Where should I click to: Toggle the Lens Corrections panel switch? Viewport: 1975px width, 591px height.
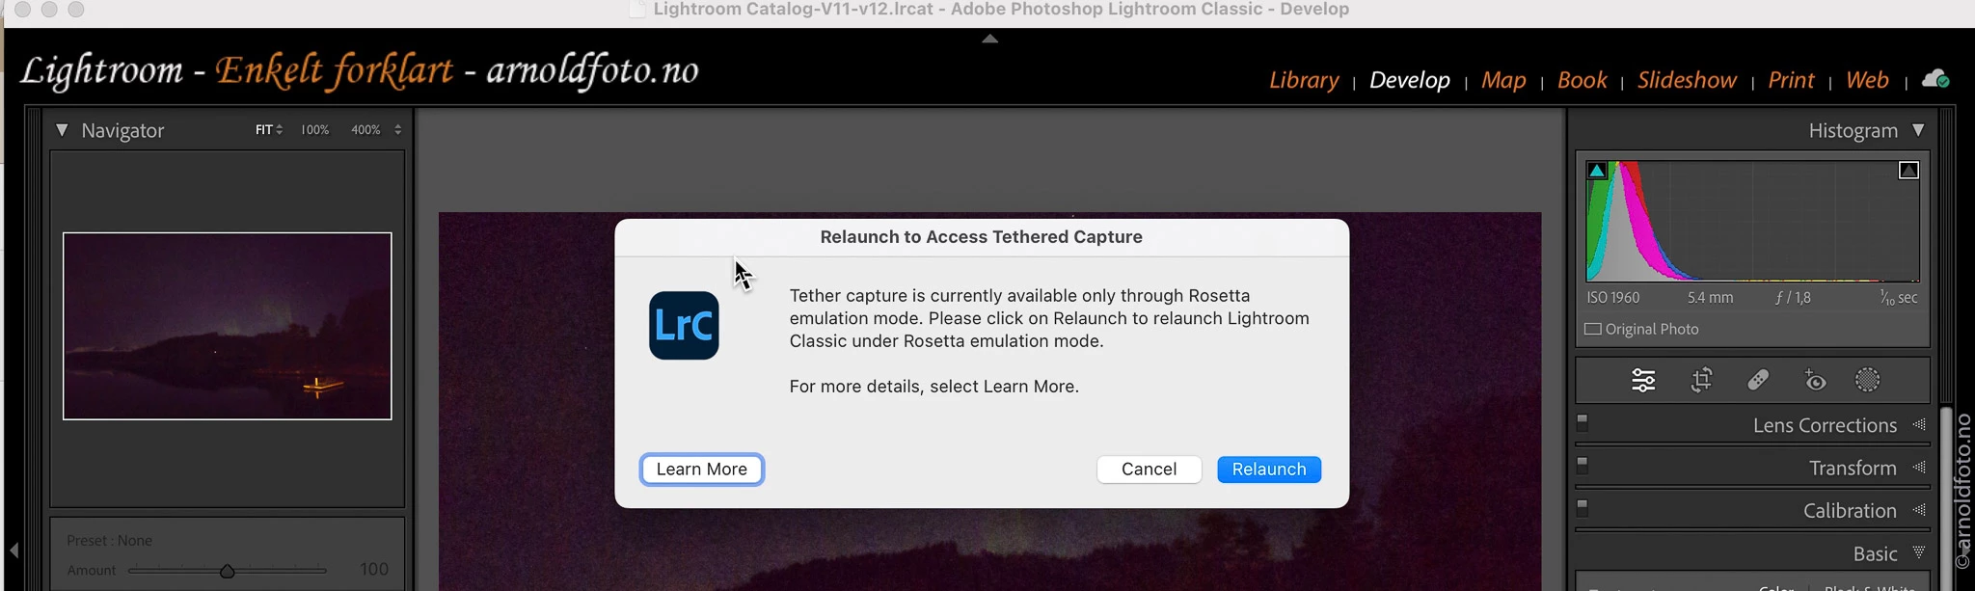click(x=1582, y=422)
